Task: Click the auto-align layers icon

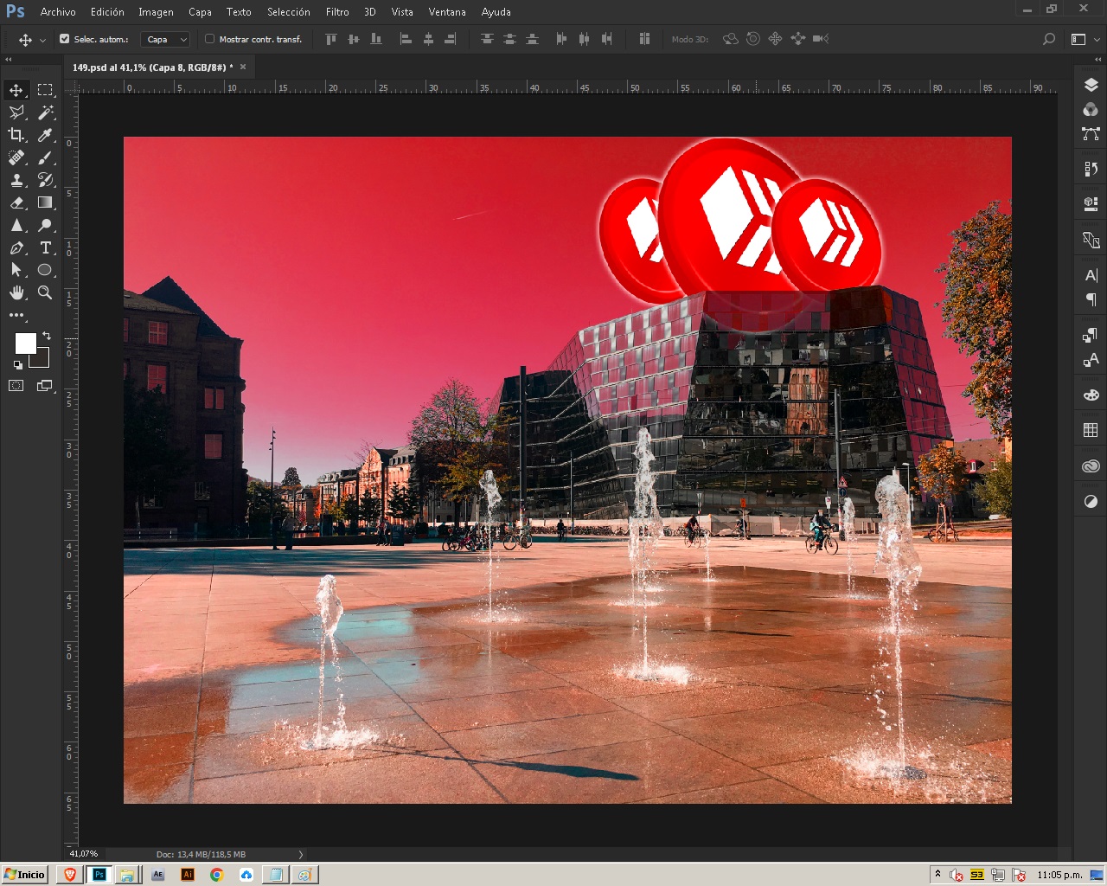Action: pyautogui.click(x=644, y=39)
